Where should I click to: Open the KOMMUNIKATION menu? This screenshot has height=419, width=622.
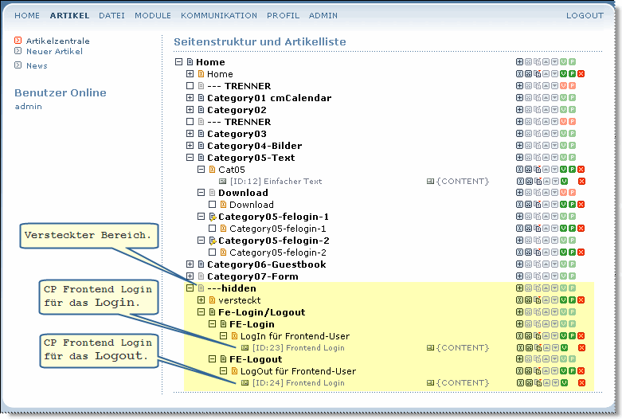pyautogui.click(x=219, y=16)
